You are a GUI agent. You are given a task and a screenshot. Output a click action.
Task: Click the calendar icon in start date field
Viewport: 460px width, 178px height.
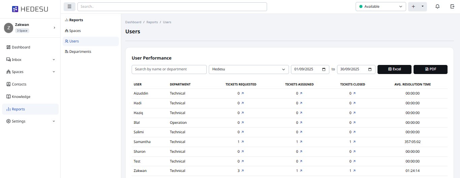coord(324,69)
